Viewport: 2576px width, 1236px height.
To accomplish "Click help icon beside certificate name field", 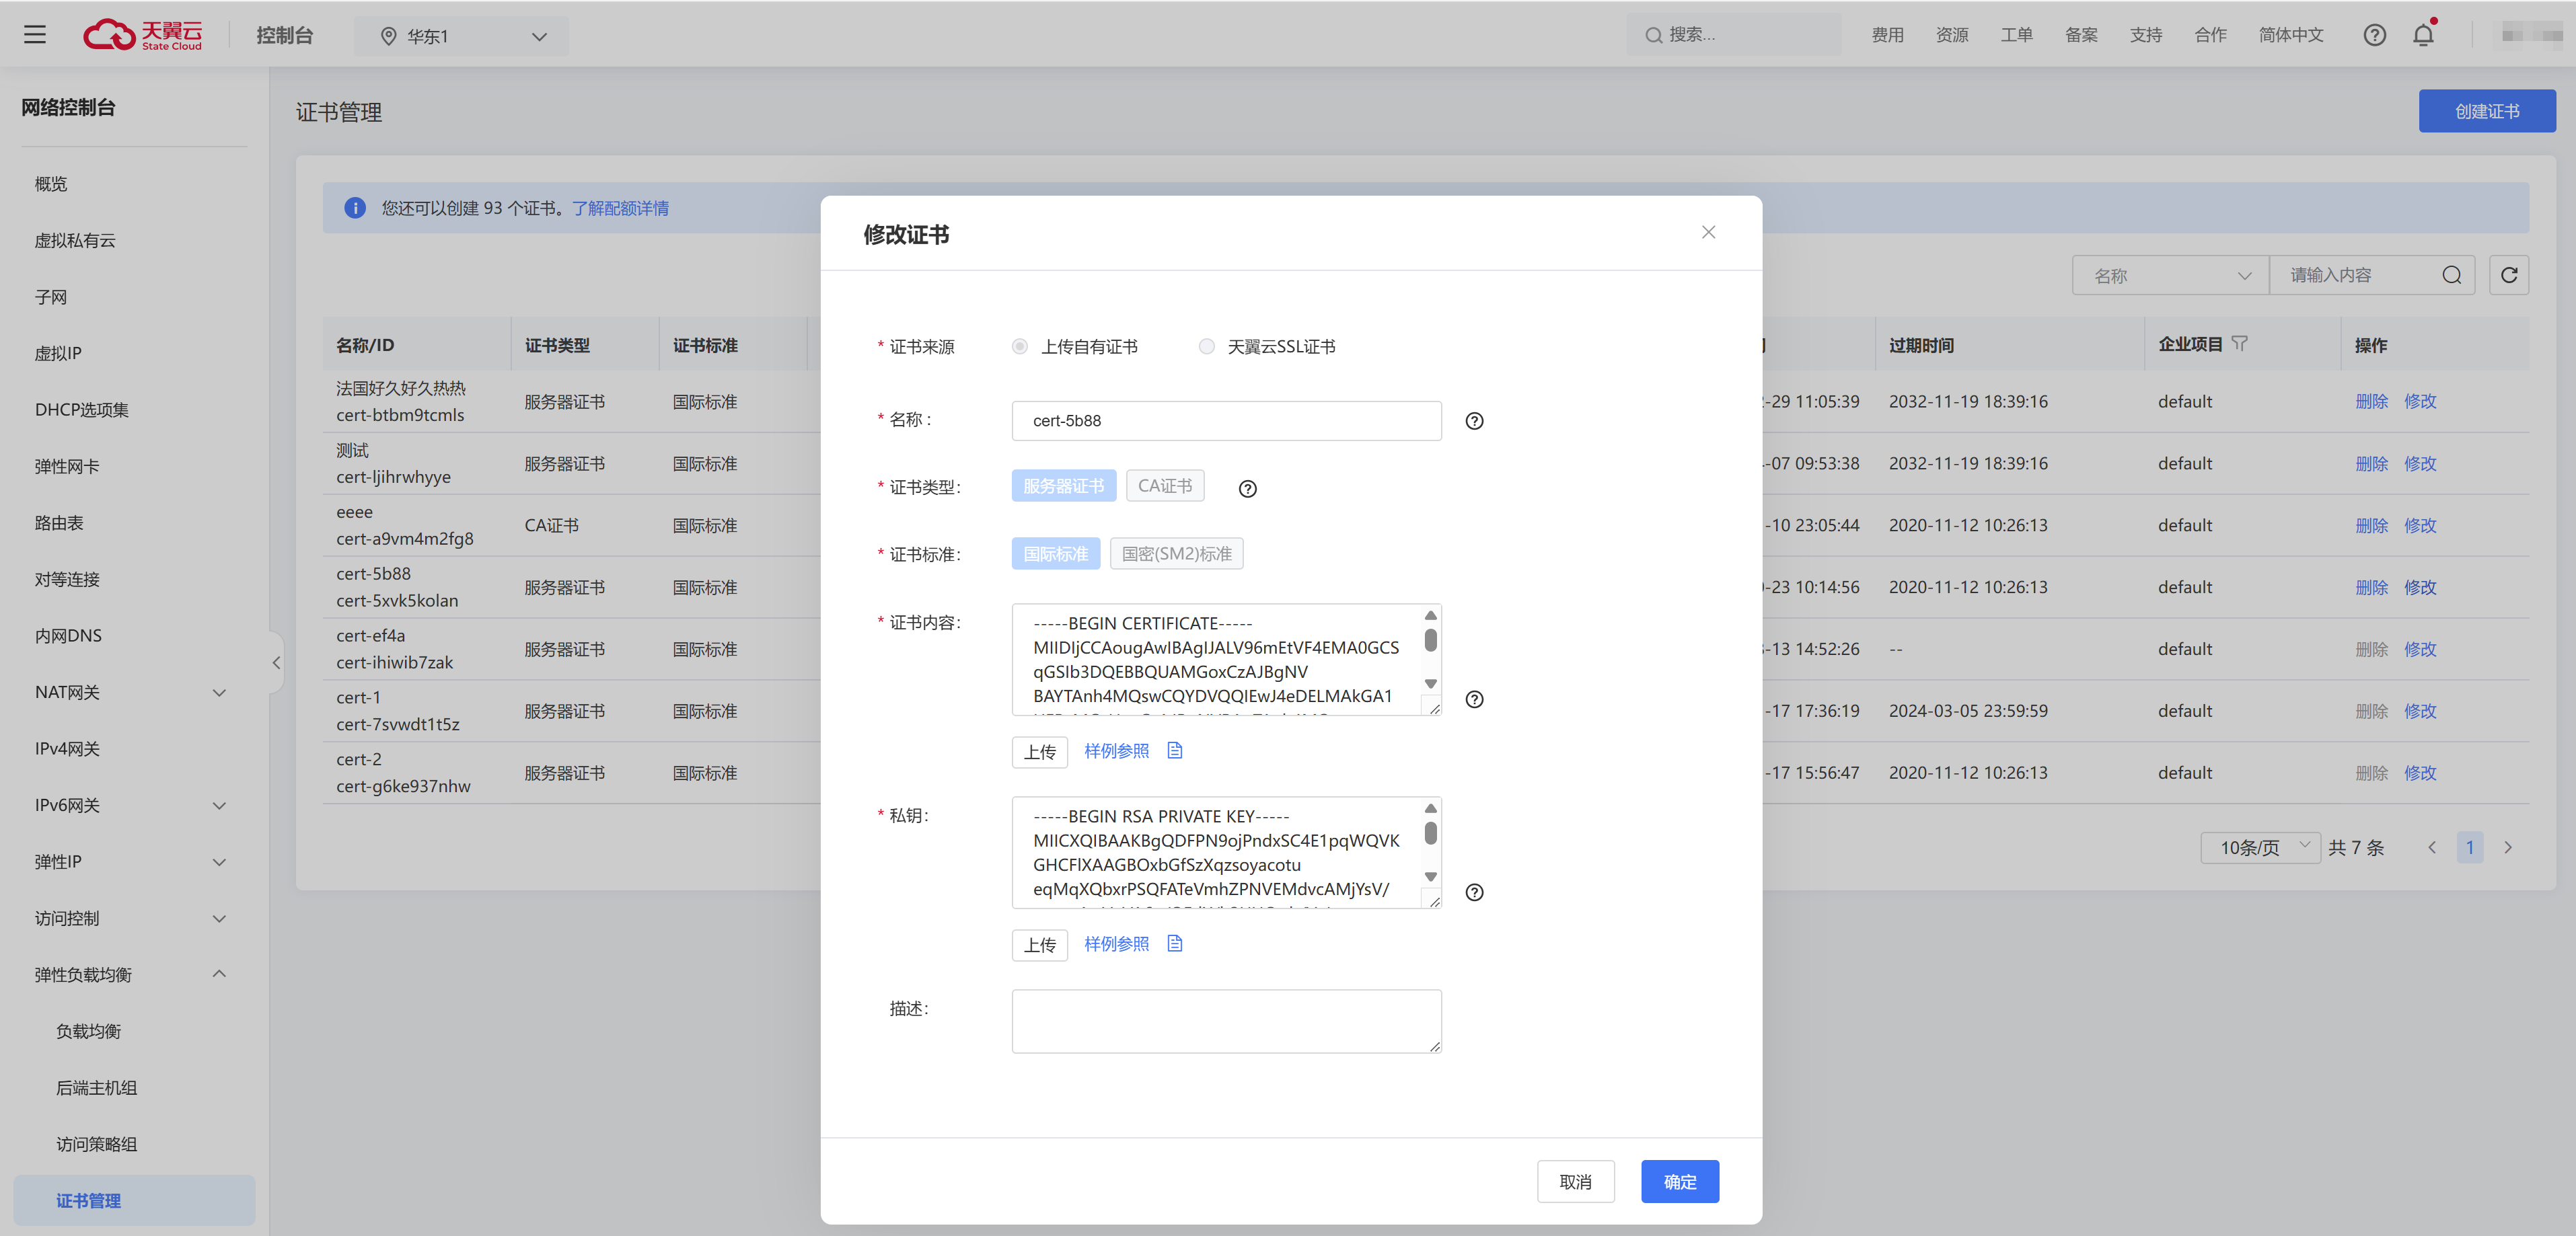I will (x=1474, y=421).
